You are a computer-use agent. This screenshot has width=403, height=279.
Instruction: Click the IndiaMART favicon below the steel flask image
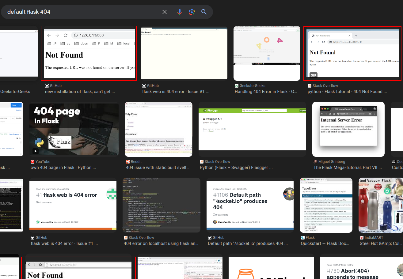(362, 238)
